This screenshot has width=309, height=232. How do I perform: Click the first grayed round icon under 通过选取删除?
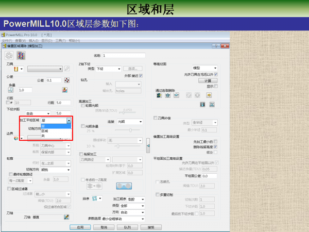tap(189, 95)
